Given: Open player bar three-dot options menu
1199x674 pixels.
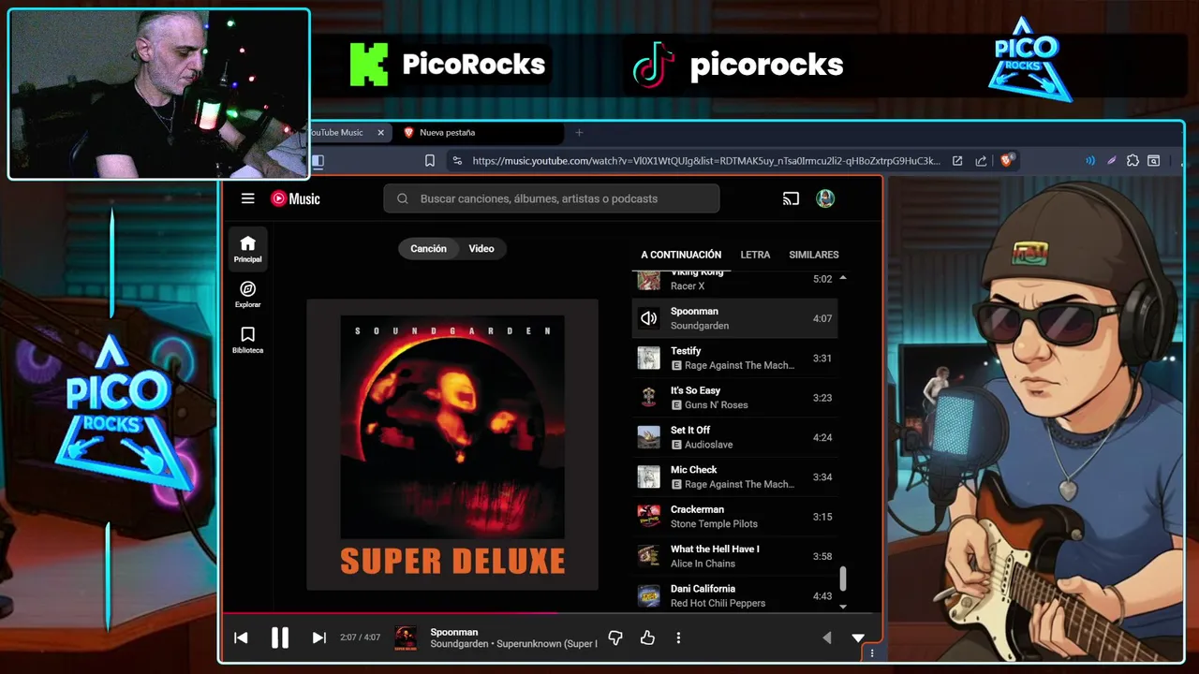Looking at the screenshot, I should 678,637.
